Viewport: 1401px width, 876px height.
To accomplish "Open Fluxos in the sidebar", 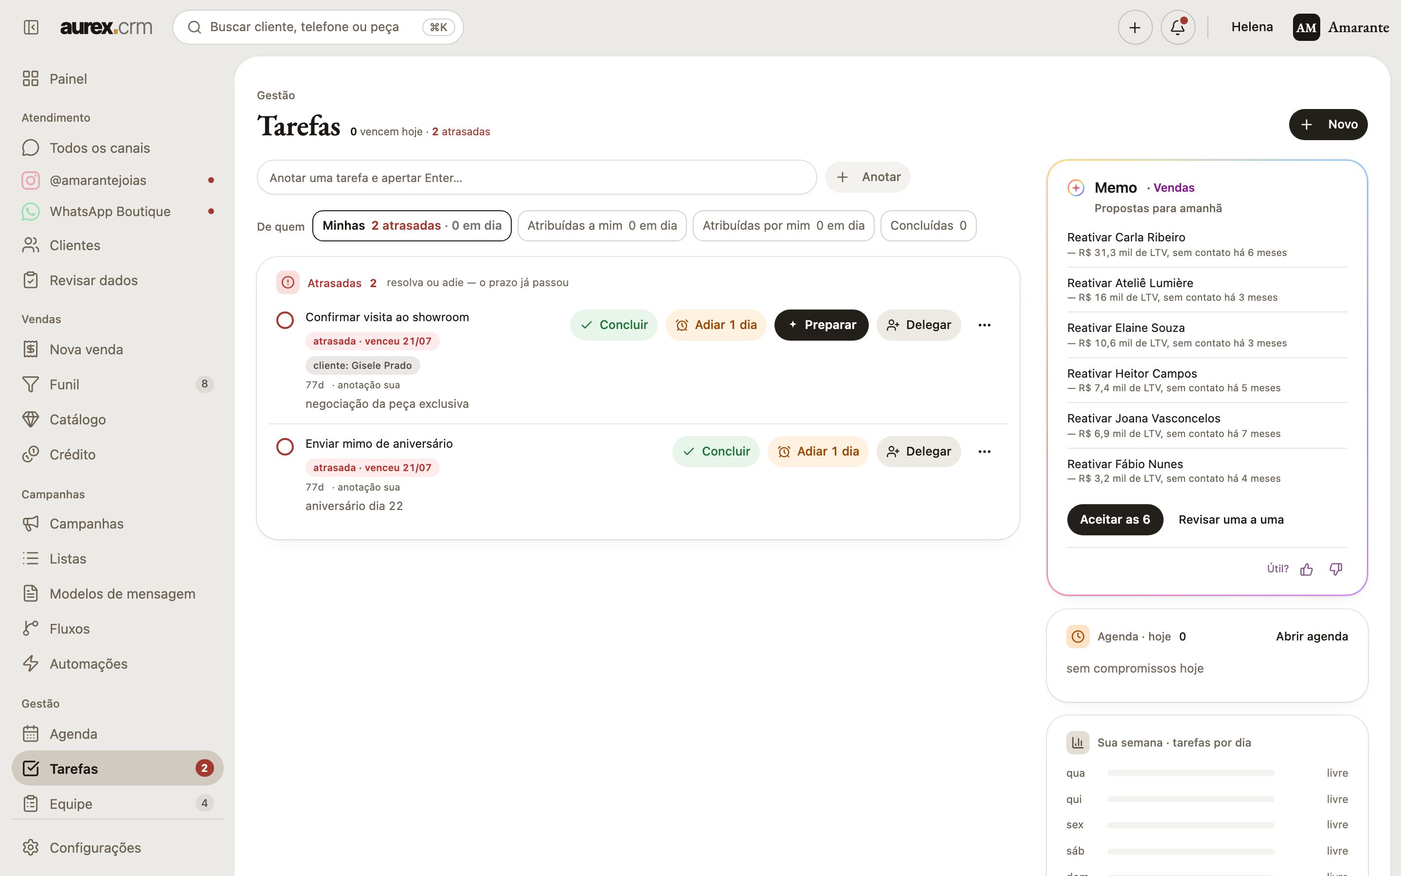I will coord(118,629).
